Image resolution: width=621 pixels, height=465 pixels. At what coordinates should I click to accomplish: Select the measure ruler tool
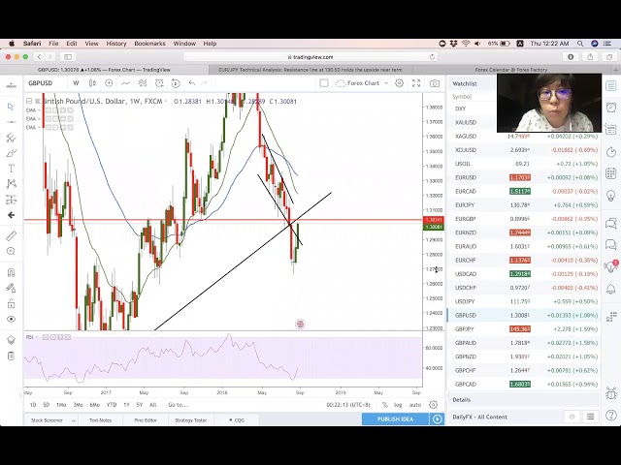point(11,235)
